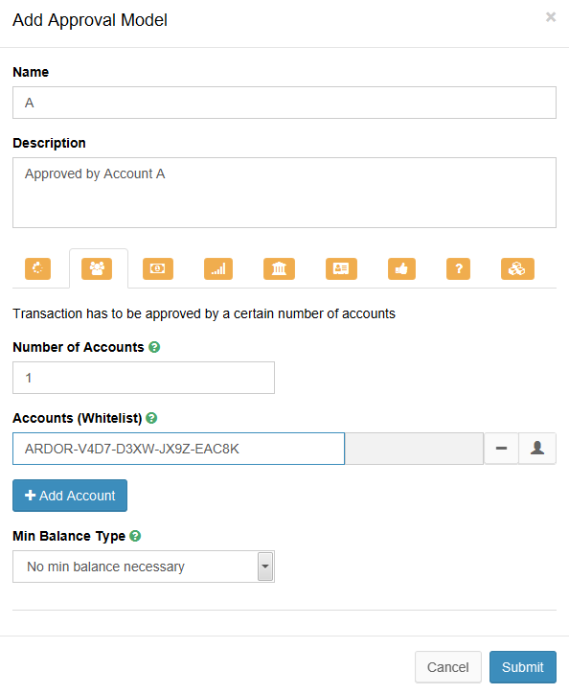Open the money bill balance approval tab
This screenshot has width=569, height=694.
tap(158, 268)
